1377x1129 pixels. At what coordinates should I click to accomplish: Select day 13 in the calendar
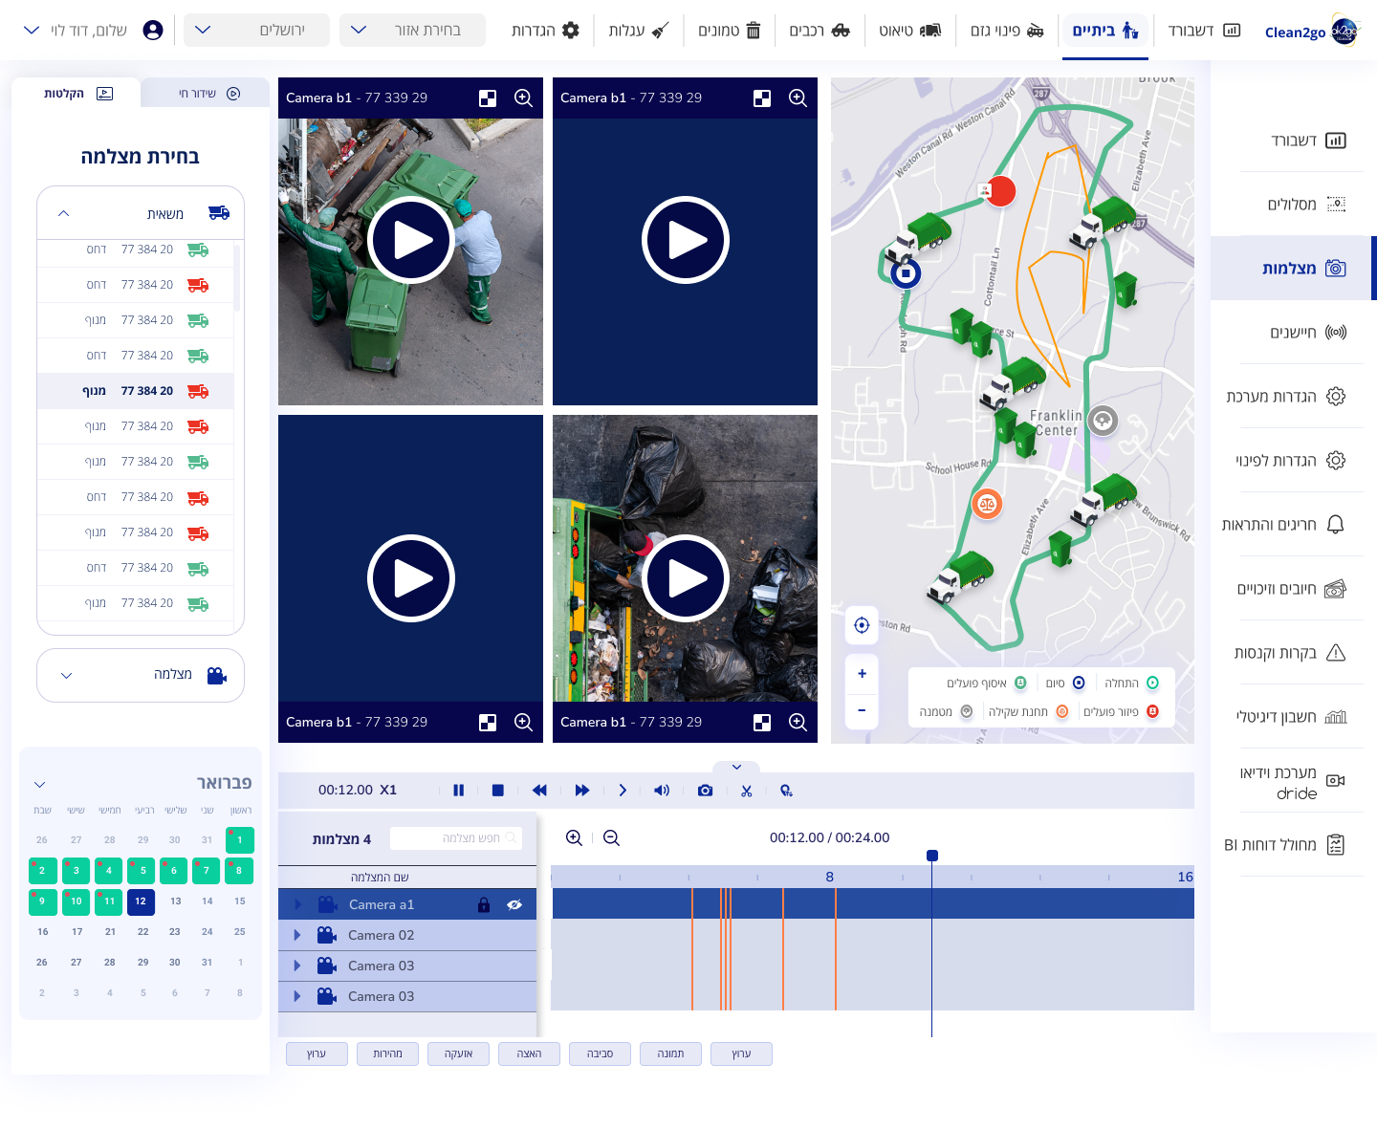[x=175, y=901]
